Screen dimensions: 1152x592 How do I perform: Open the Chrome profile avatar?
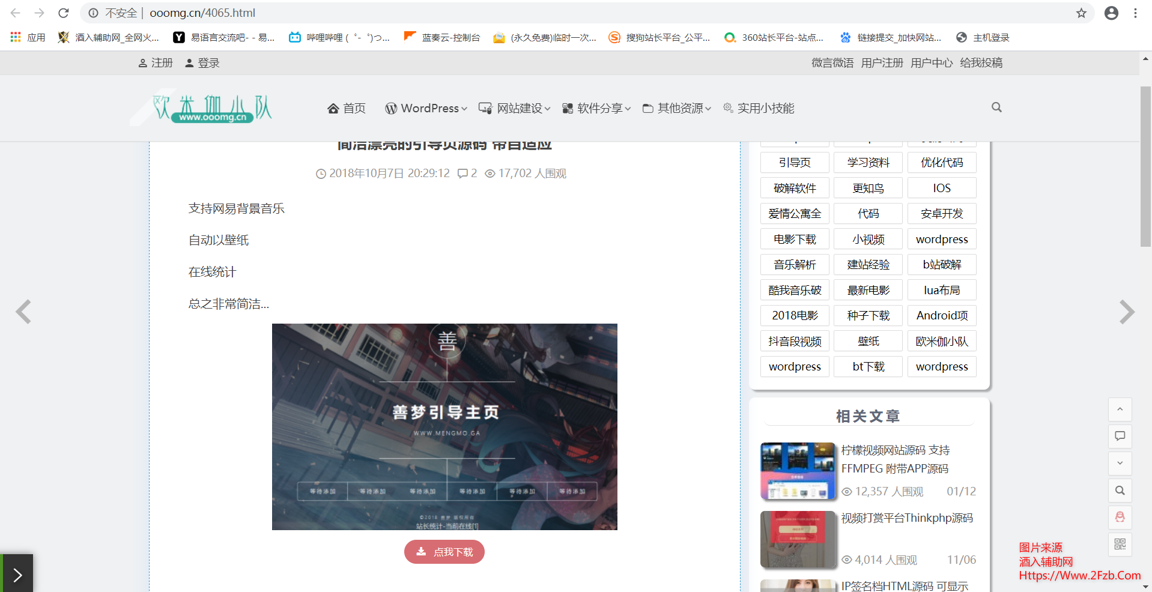click(x=1111, y=13)
